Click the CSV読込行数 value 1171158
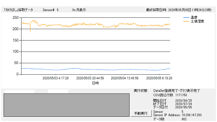The image size is (217, 122). [183, 95]
